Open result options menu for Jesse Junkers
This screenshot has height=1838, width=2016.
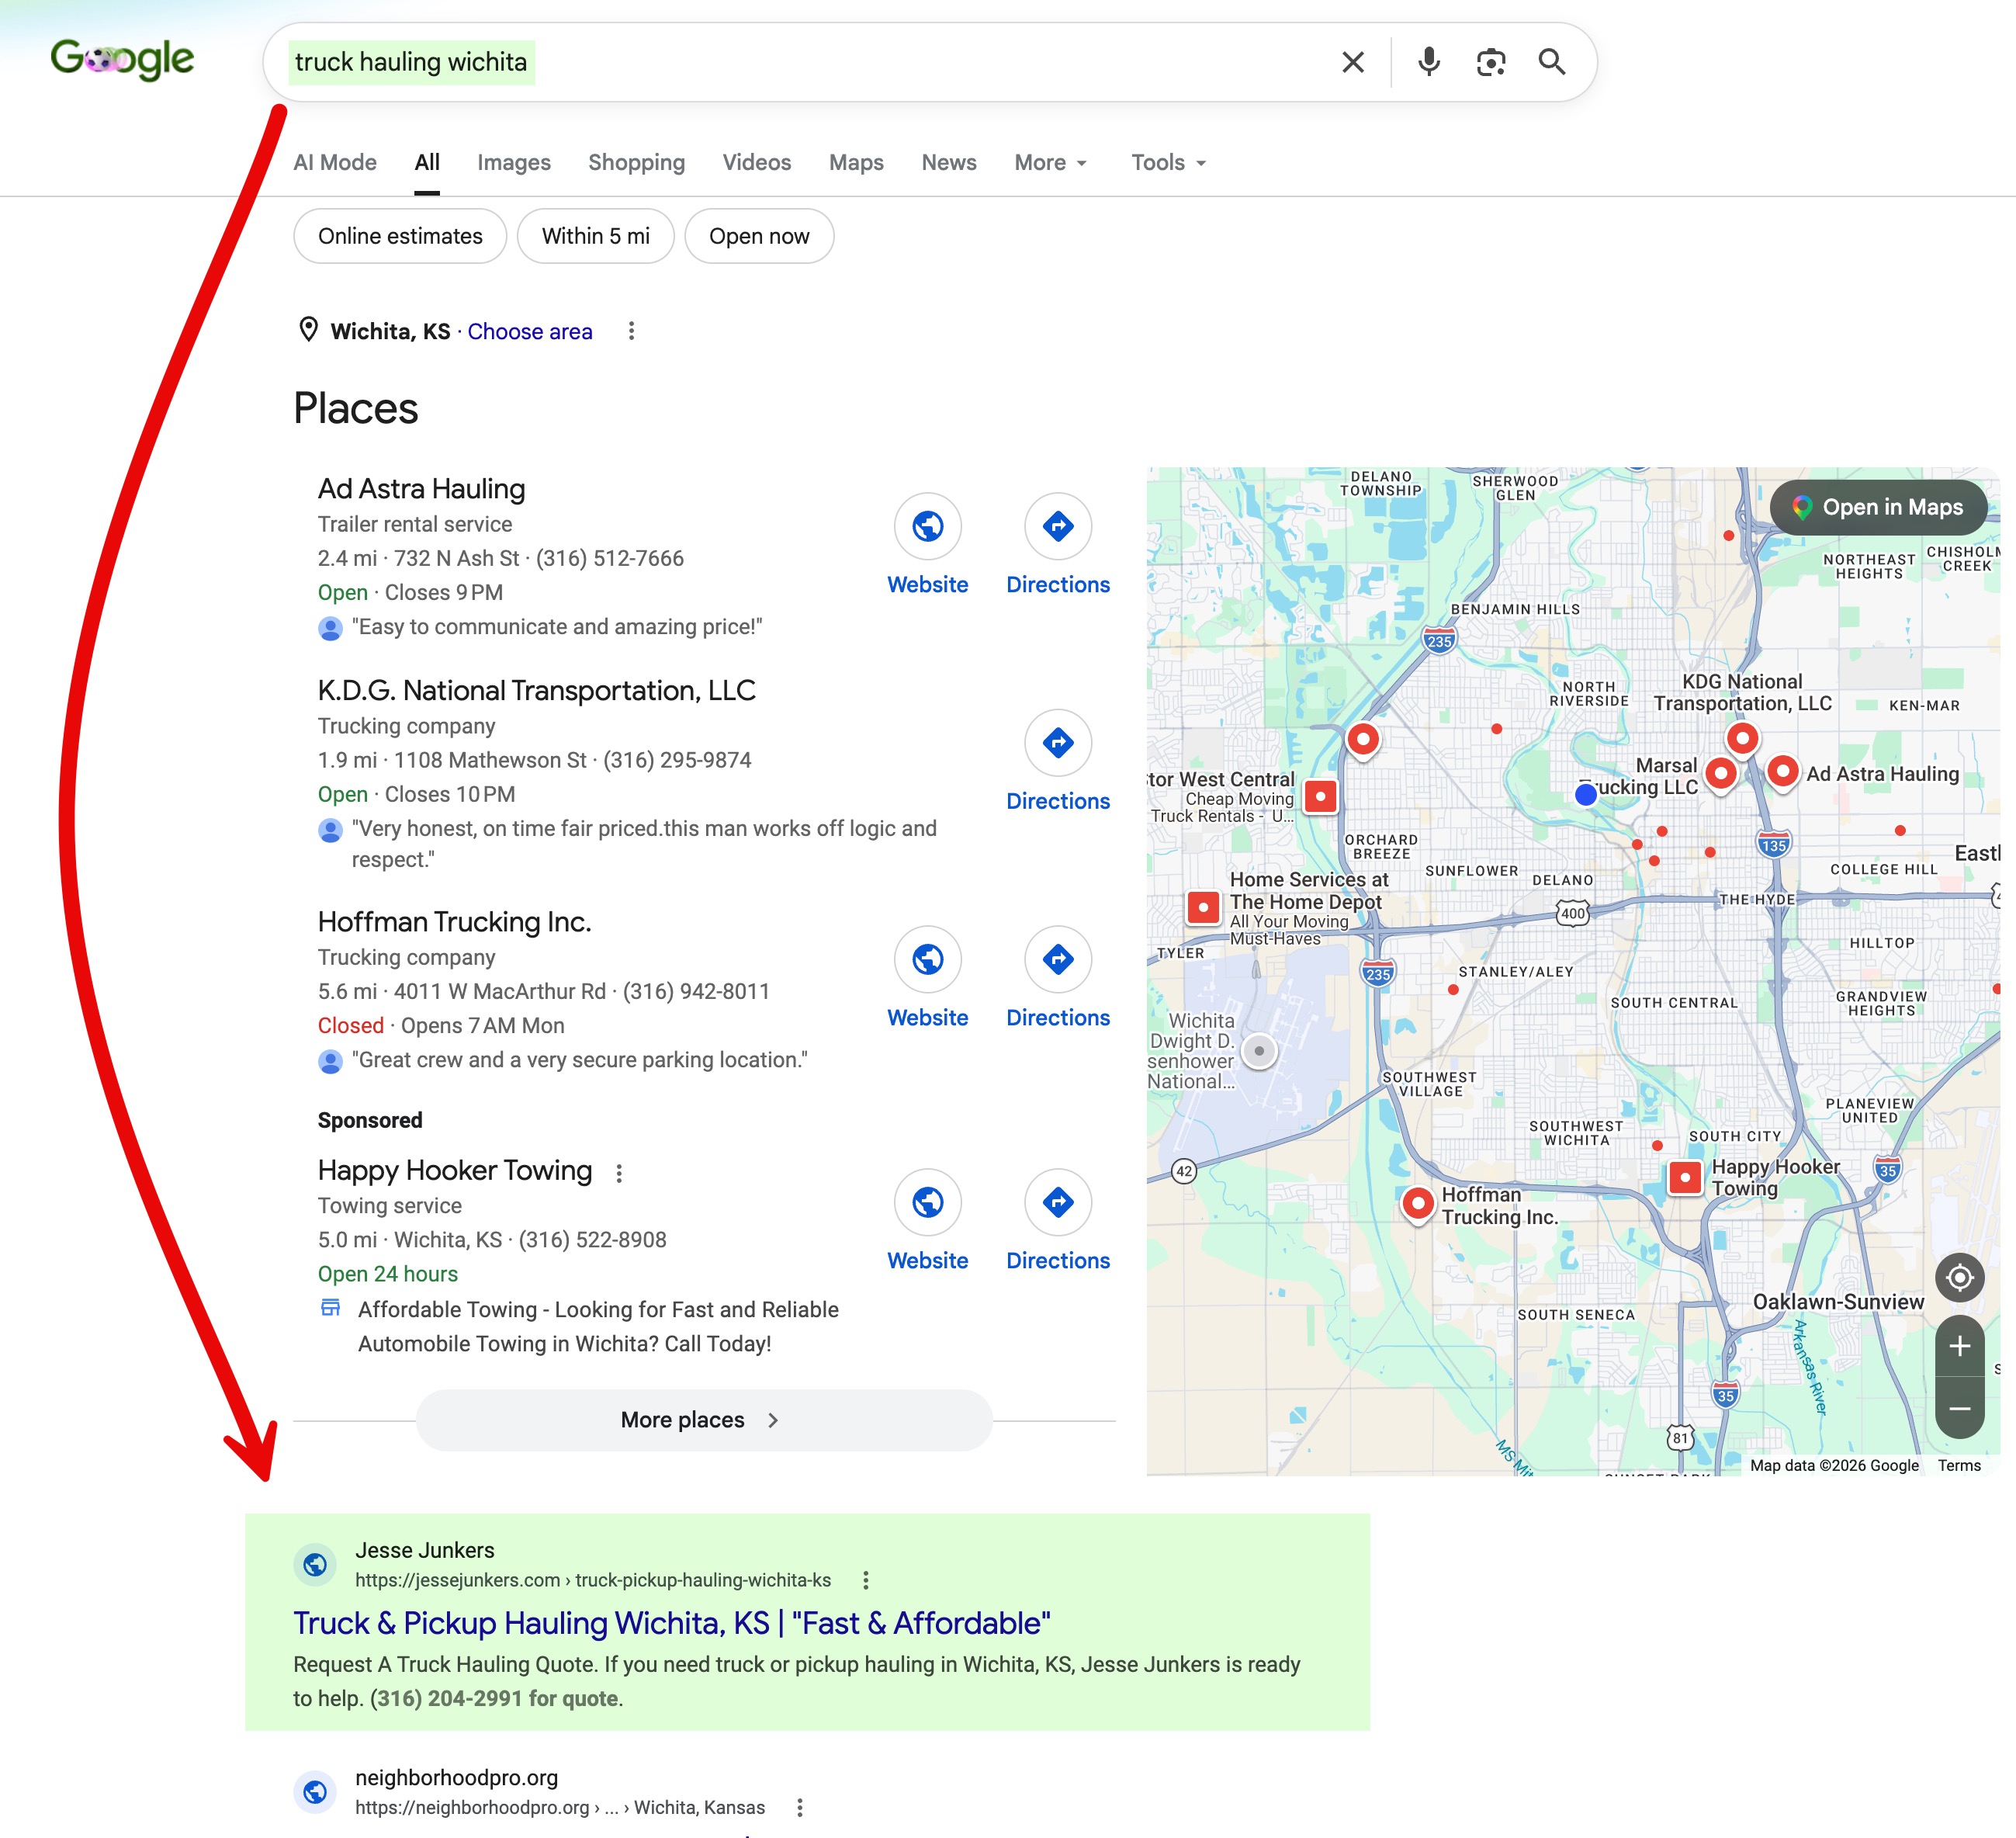(x=865, y=1580)
